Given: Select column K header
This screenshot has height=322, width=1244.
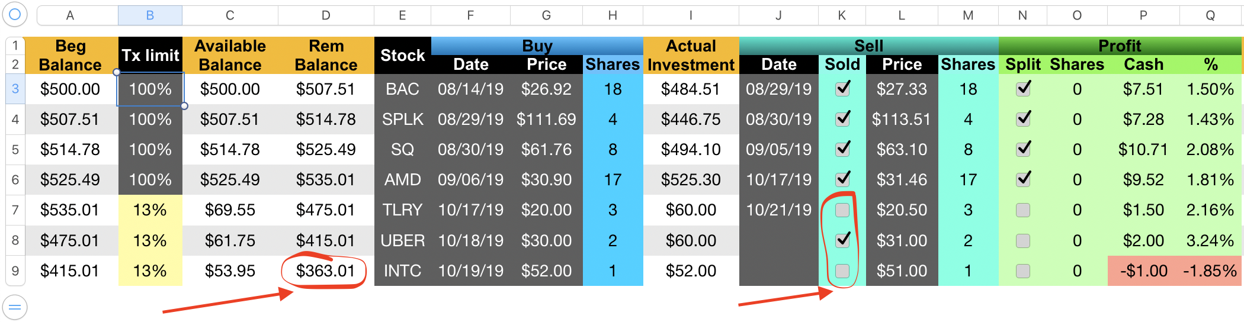Looking at the screenshot, I should [842, 15].
